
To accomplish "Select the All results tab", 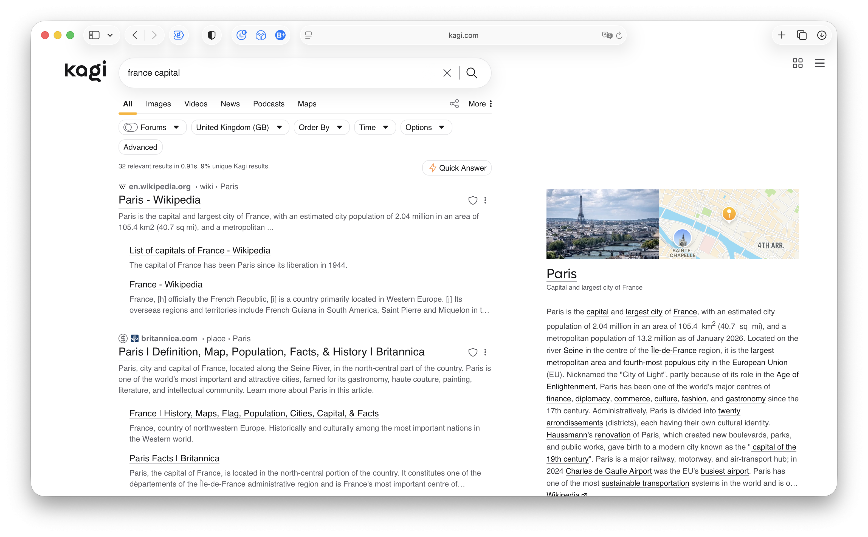I will pyautogui.click(x=128, y=104).
